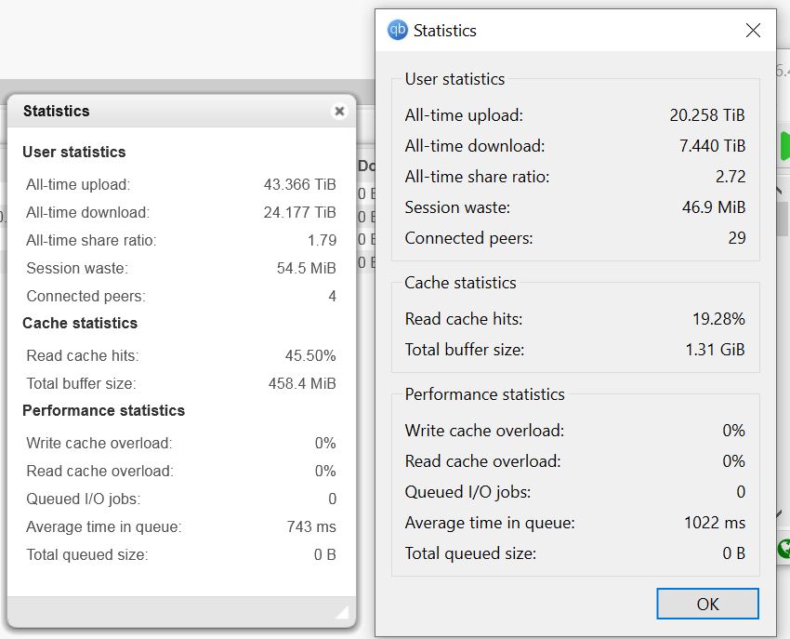The image size is (790, 639).
Task: Click the 20.258 TiB all-time upload value
Action: click(707, 115)
